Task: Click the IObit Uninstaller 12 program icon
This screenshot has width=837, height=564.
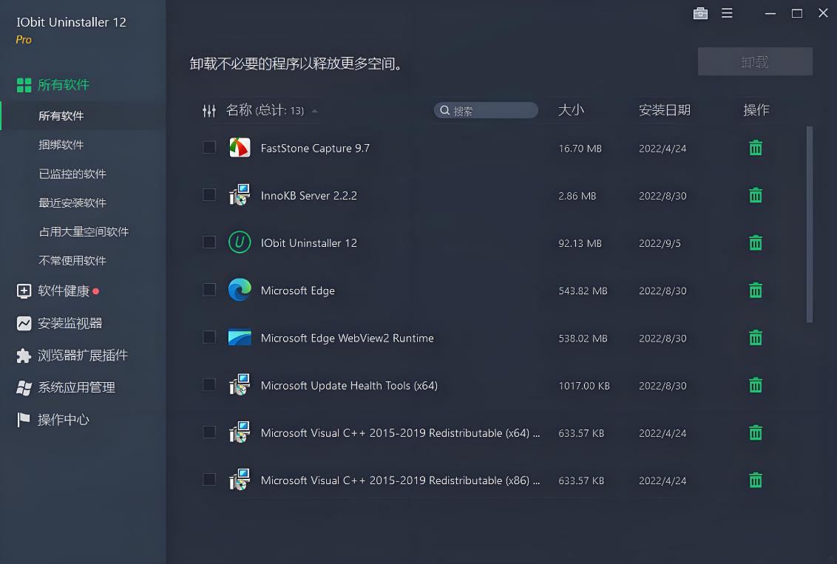Action: [x=239, y=242]
